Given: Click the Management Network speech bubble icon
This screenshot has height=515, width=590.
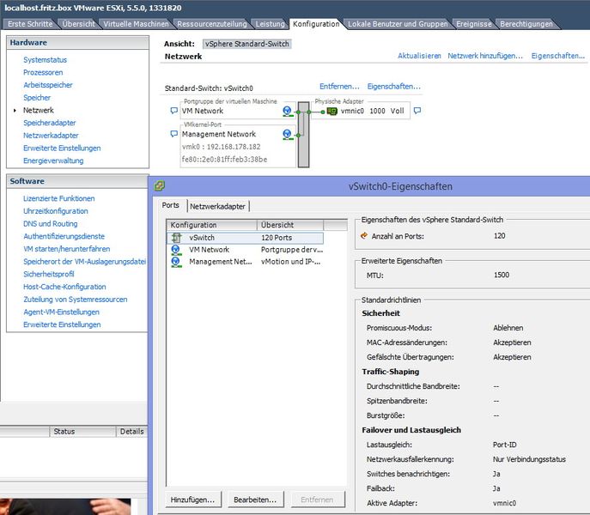Looking at the screenshot, I should click(x=173, y=134).
